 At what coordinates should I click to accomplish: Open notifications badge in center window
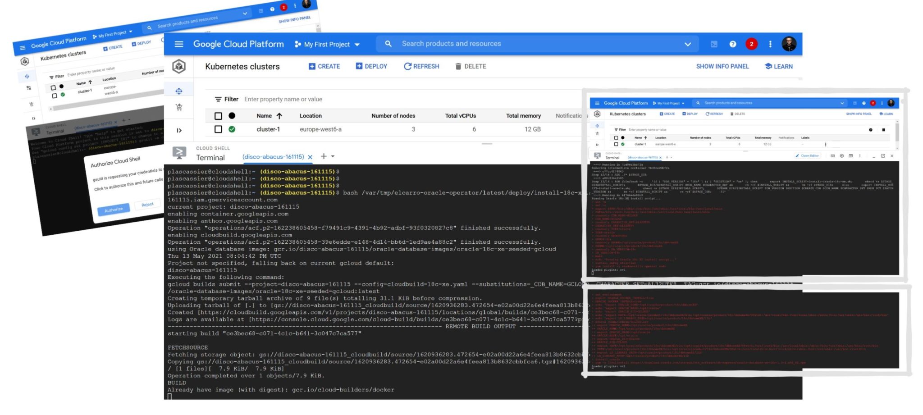[x=751, y=44]
